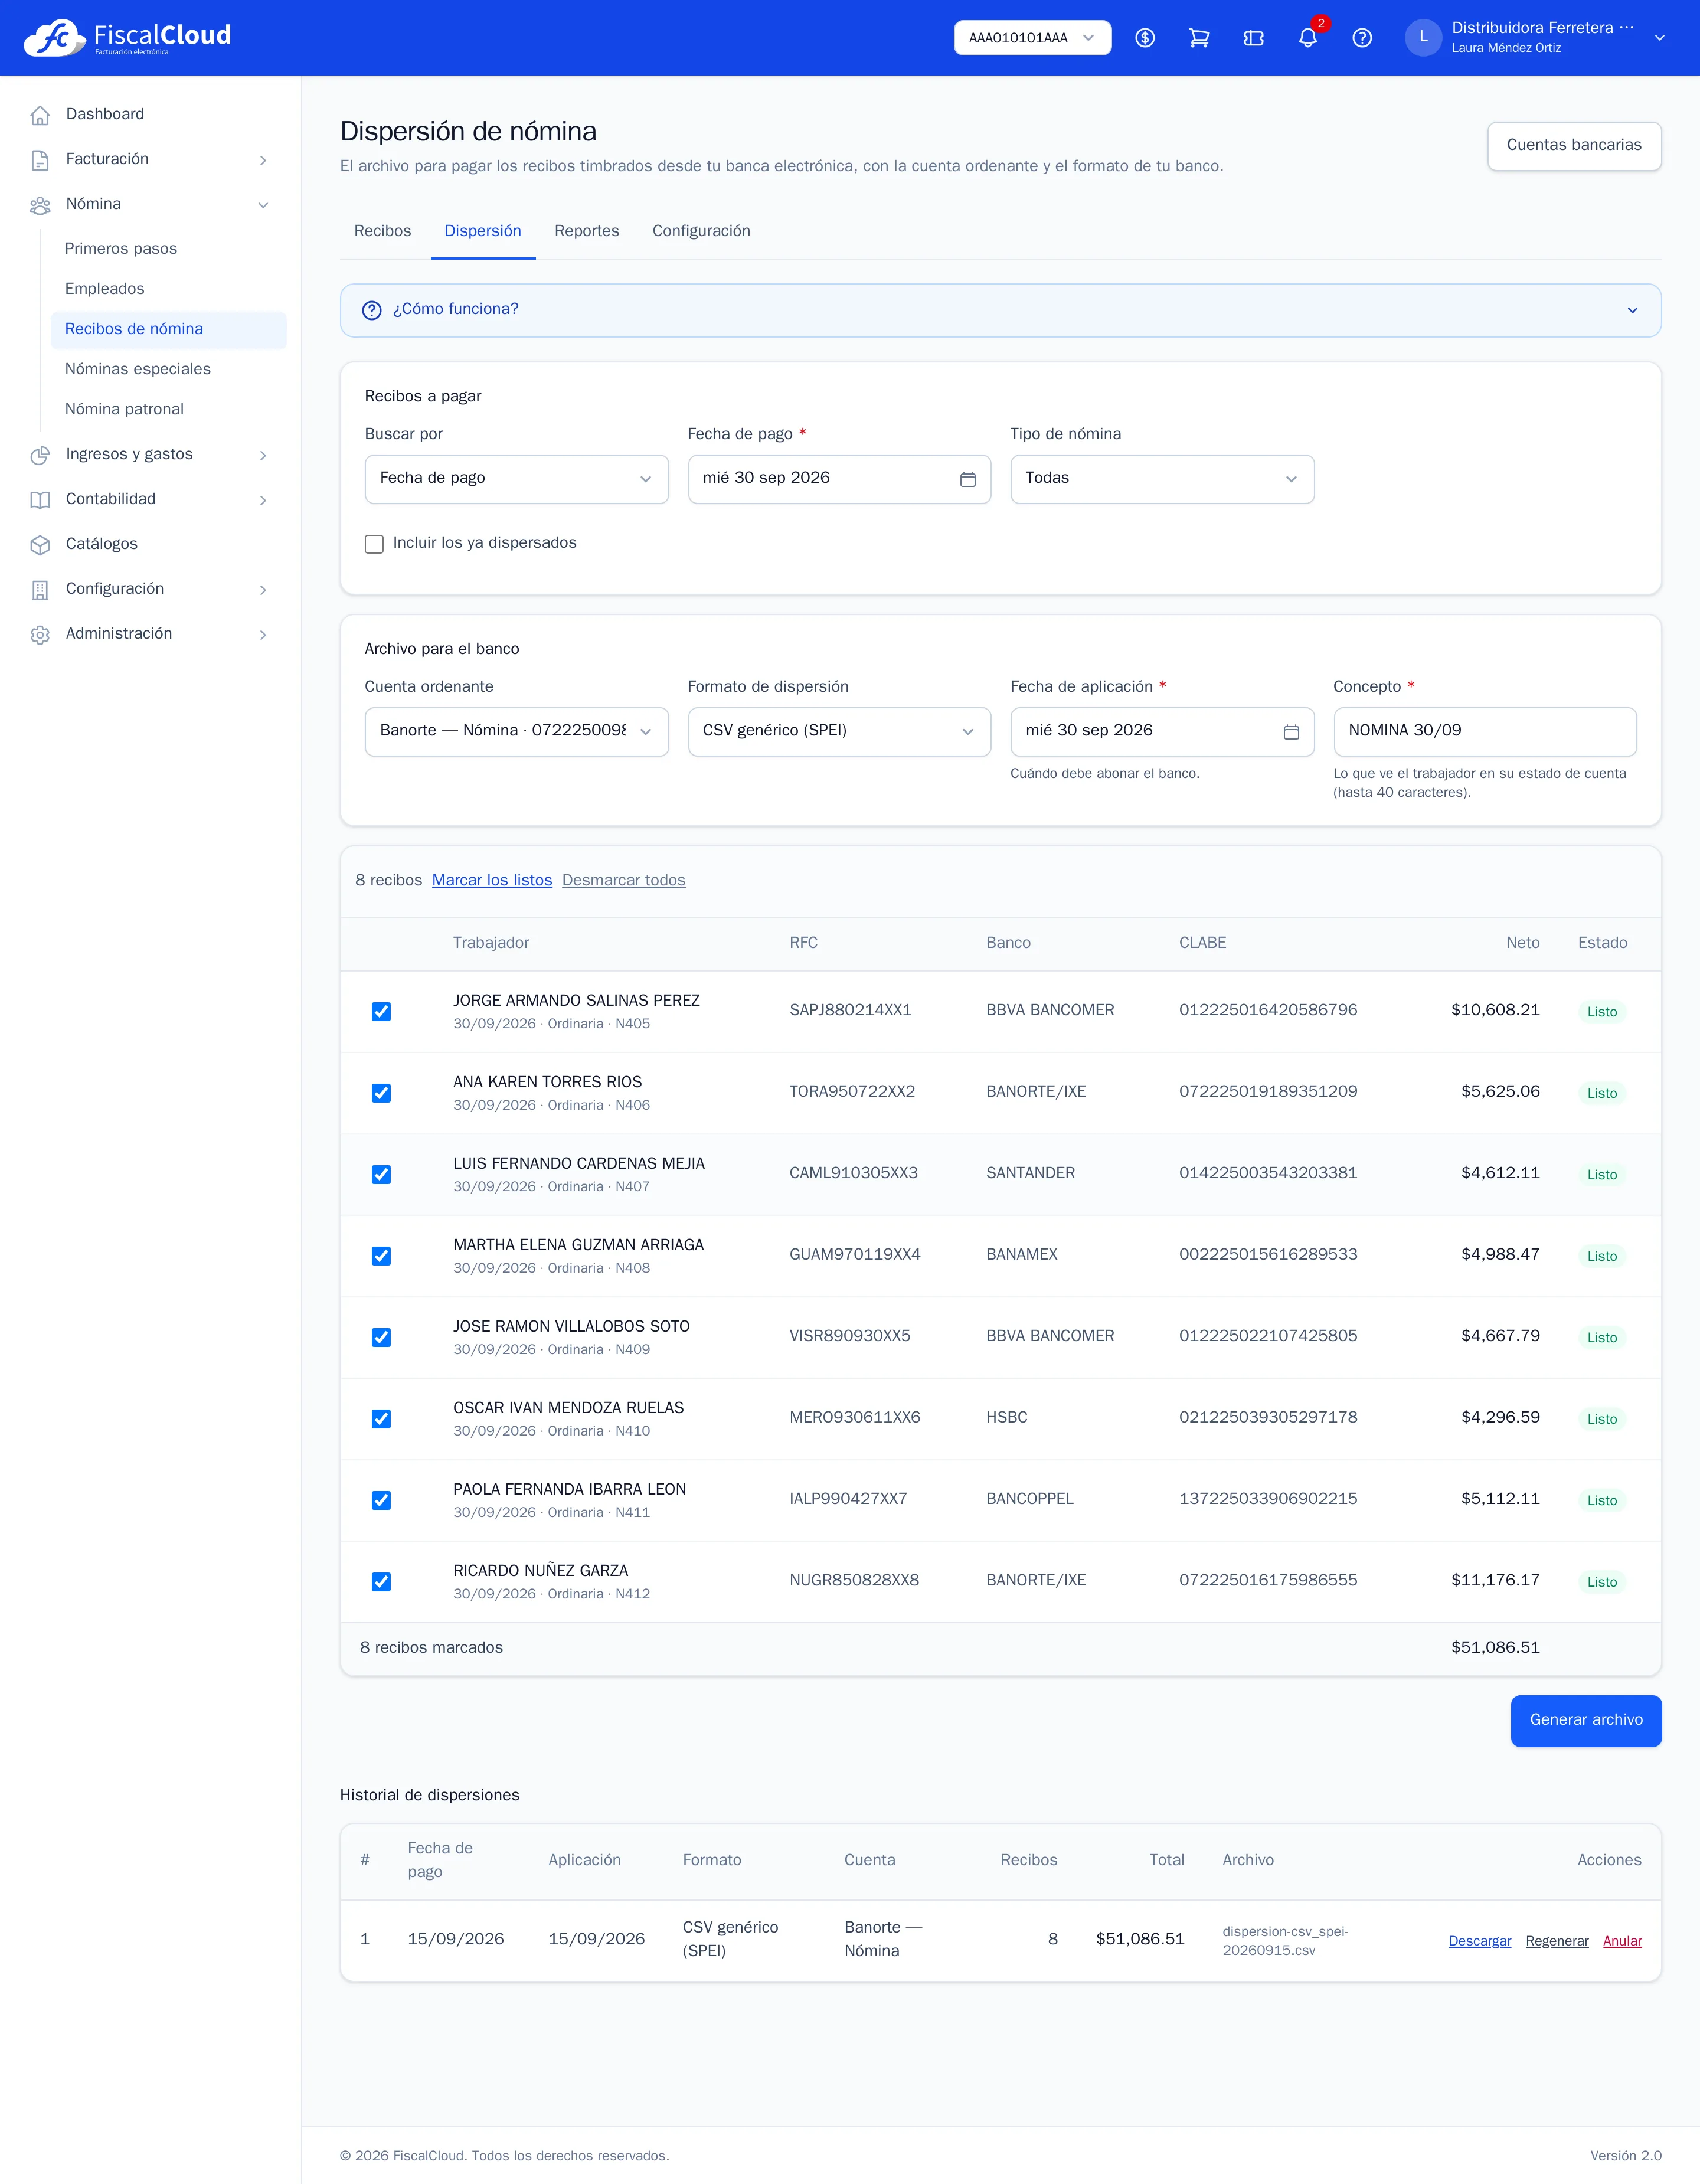This screenshot has width=1700, height=2184.
Task: Open the Fecha de pago calendar icon
Action: (967, 479)
